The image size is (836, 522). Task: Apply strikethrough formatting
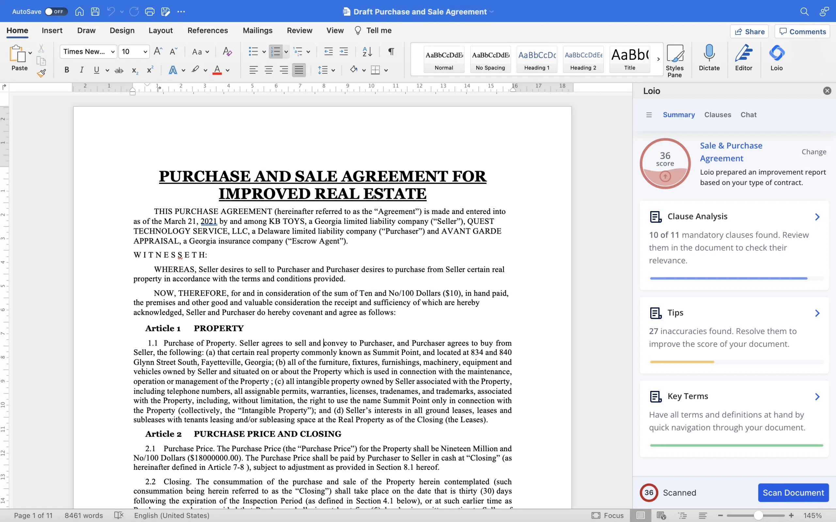pyautogui.click(x=119, y=70)
